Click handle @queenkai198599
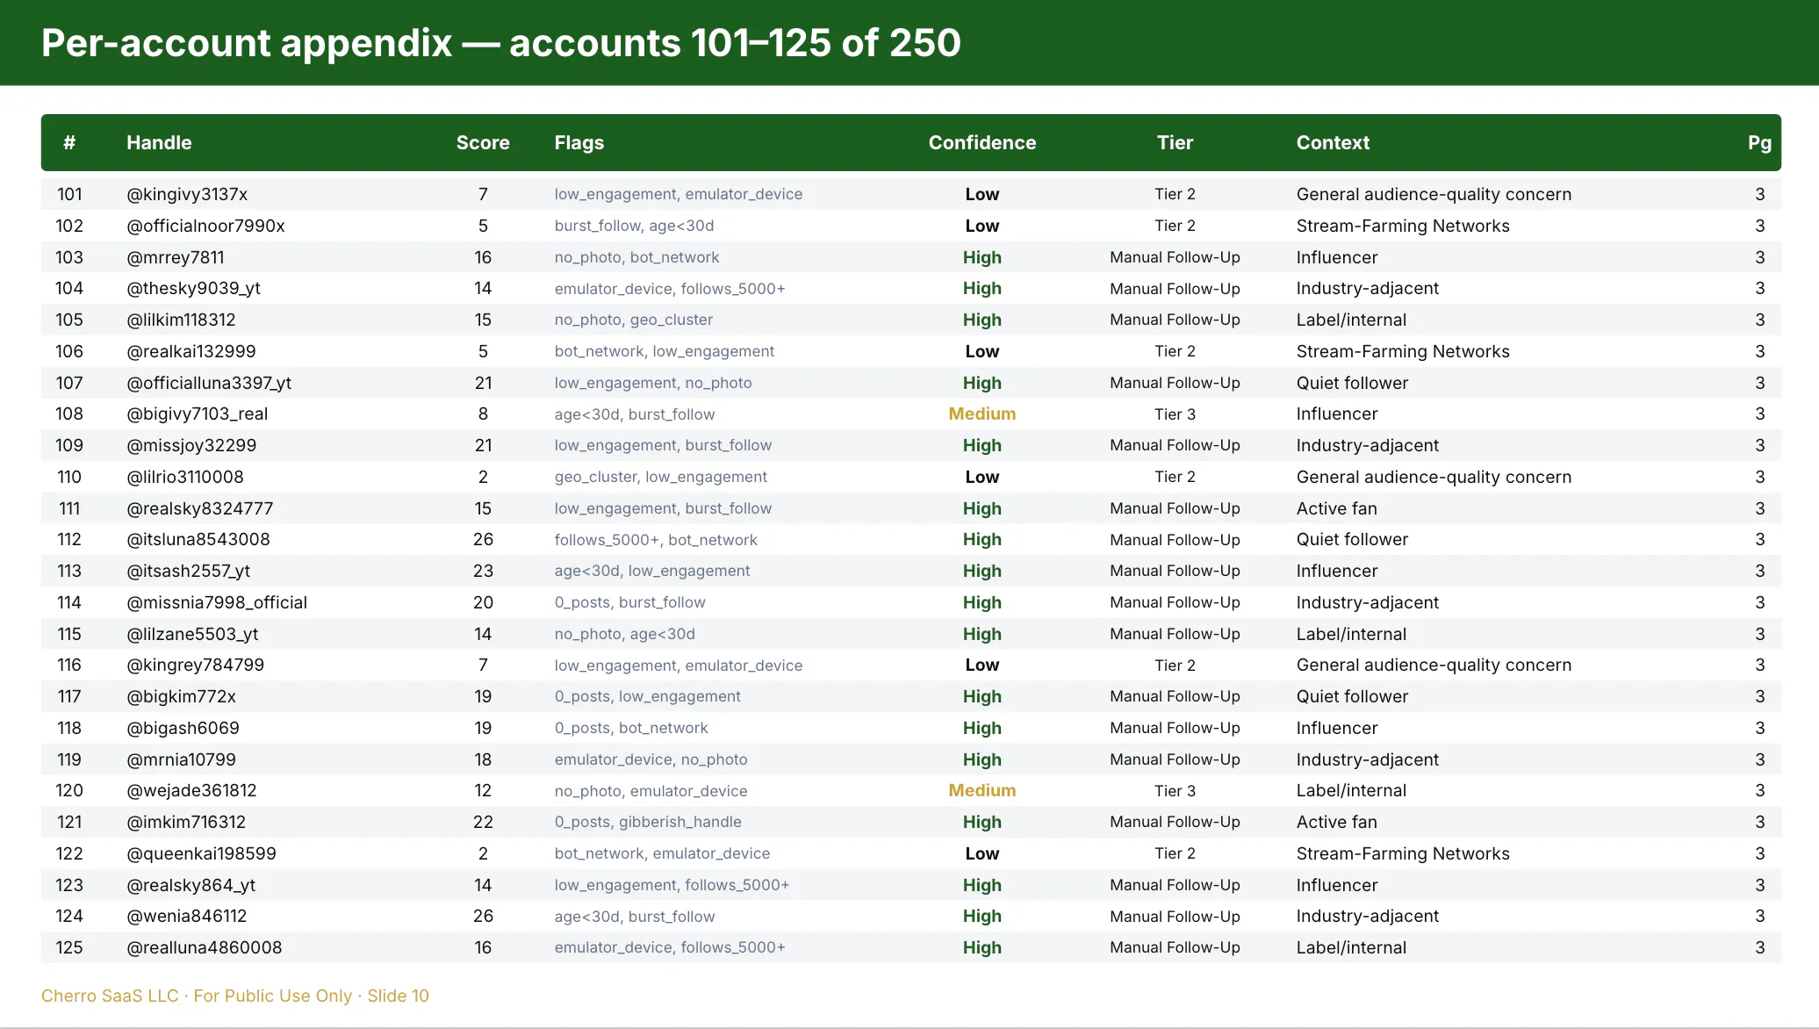 [x=201, y=853]
